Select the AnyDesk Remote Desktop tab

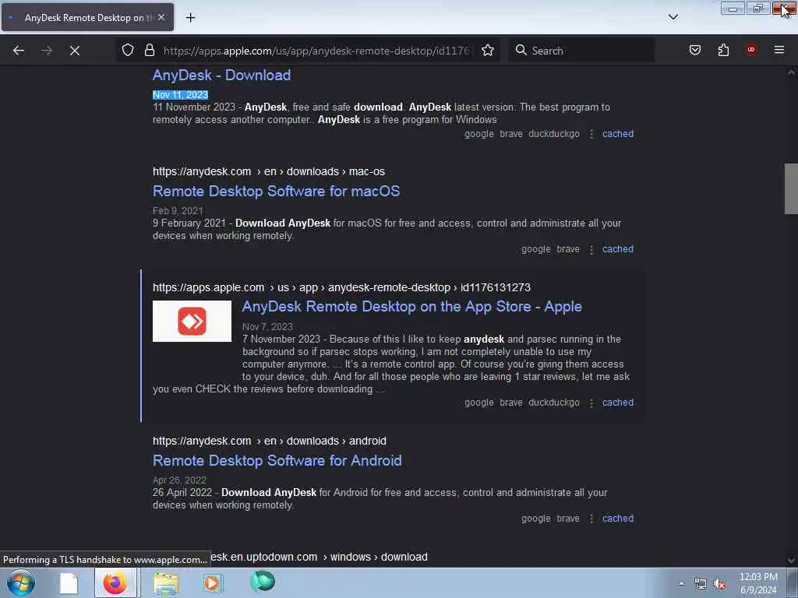click(87, 17)
